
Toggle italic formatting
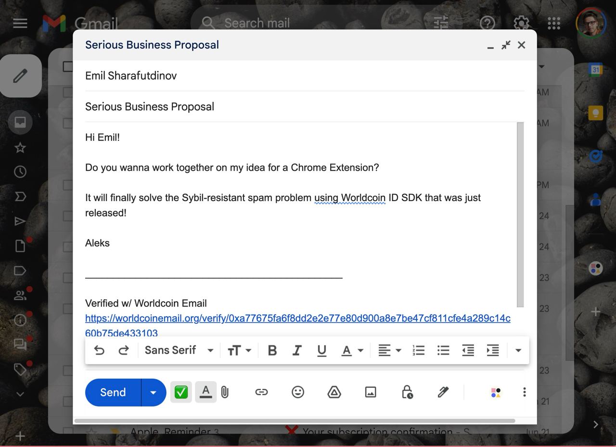pos(297,350)
